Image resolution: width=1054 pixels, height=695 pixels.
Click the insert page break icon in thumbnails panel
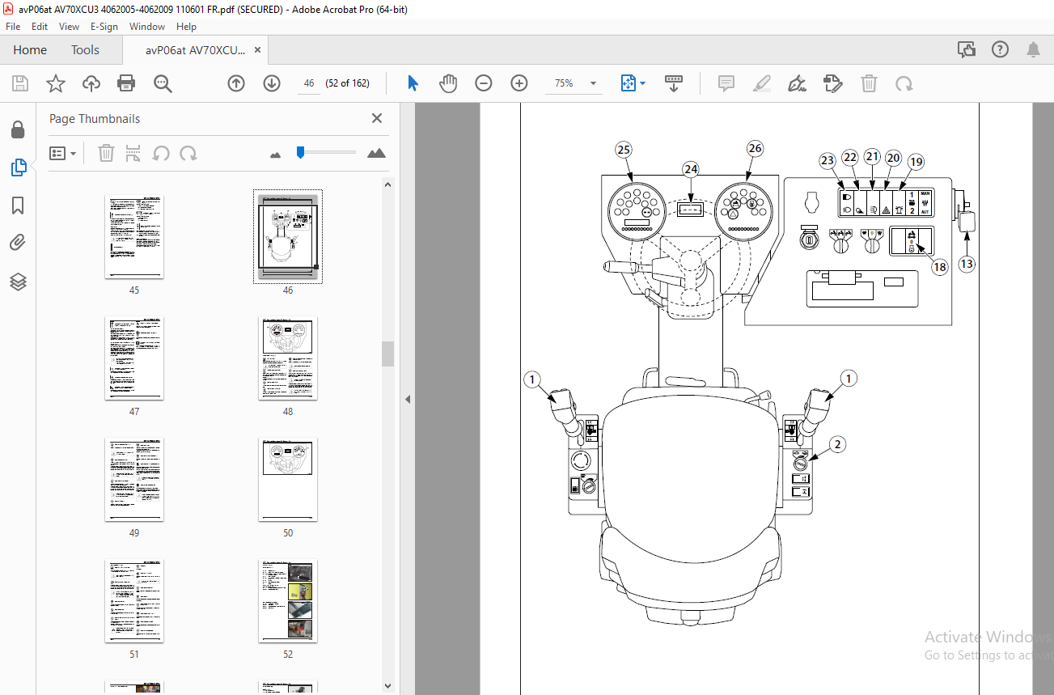coord(133,153)
